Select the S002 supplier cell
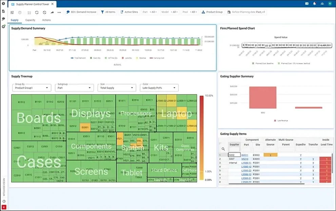 (234, 155)
